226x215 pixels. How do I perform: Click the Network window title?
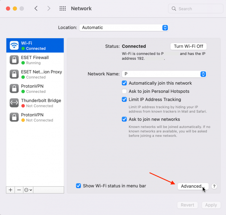81,9
